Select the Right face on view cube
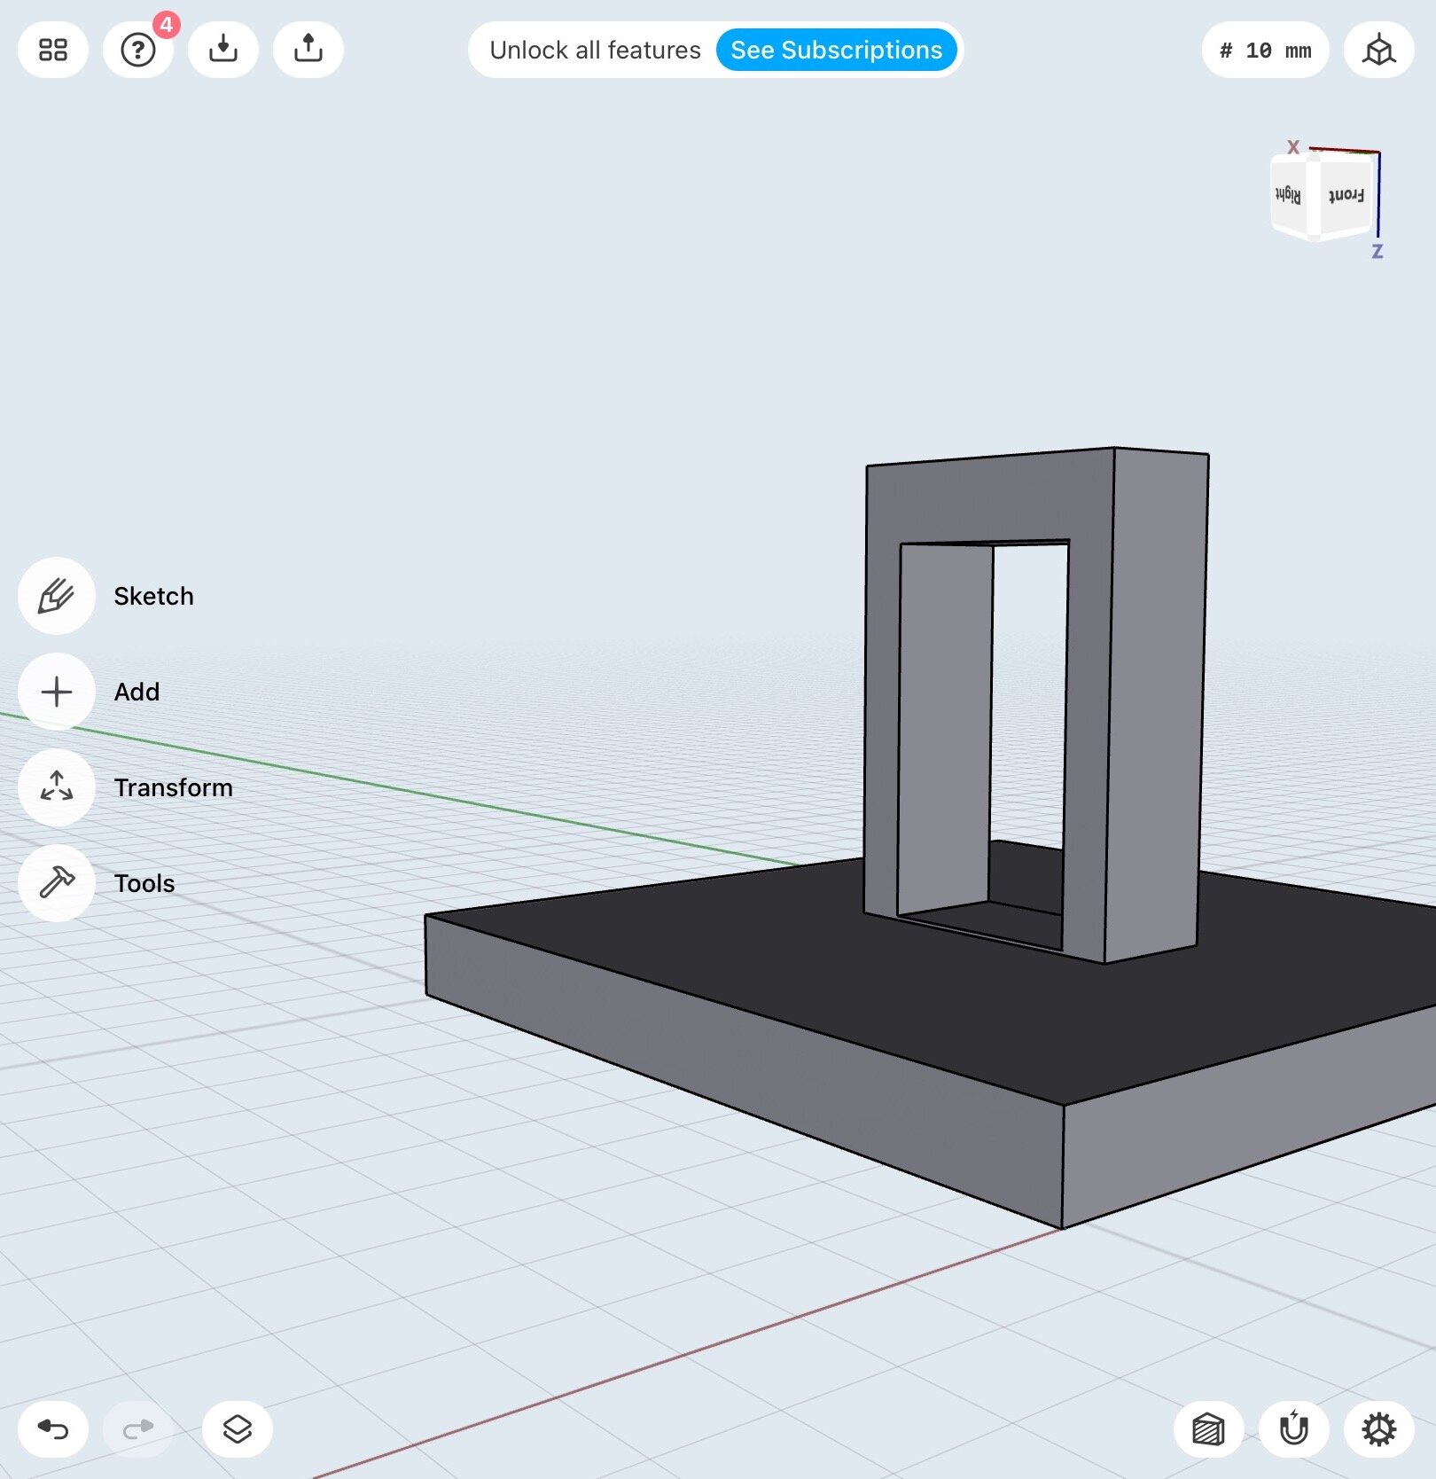Image resolution: width=1436 pixels, height=1479 pixels. [x=1290, y=196]
